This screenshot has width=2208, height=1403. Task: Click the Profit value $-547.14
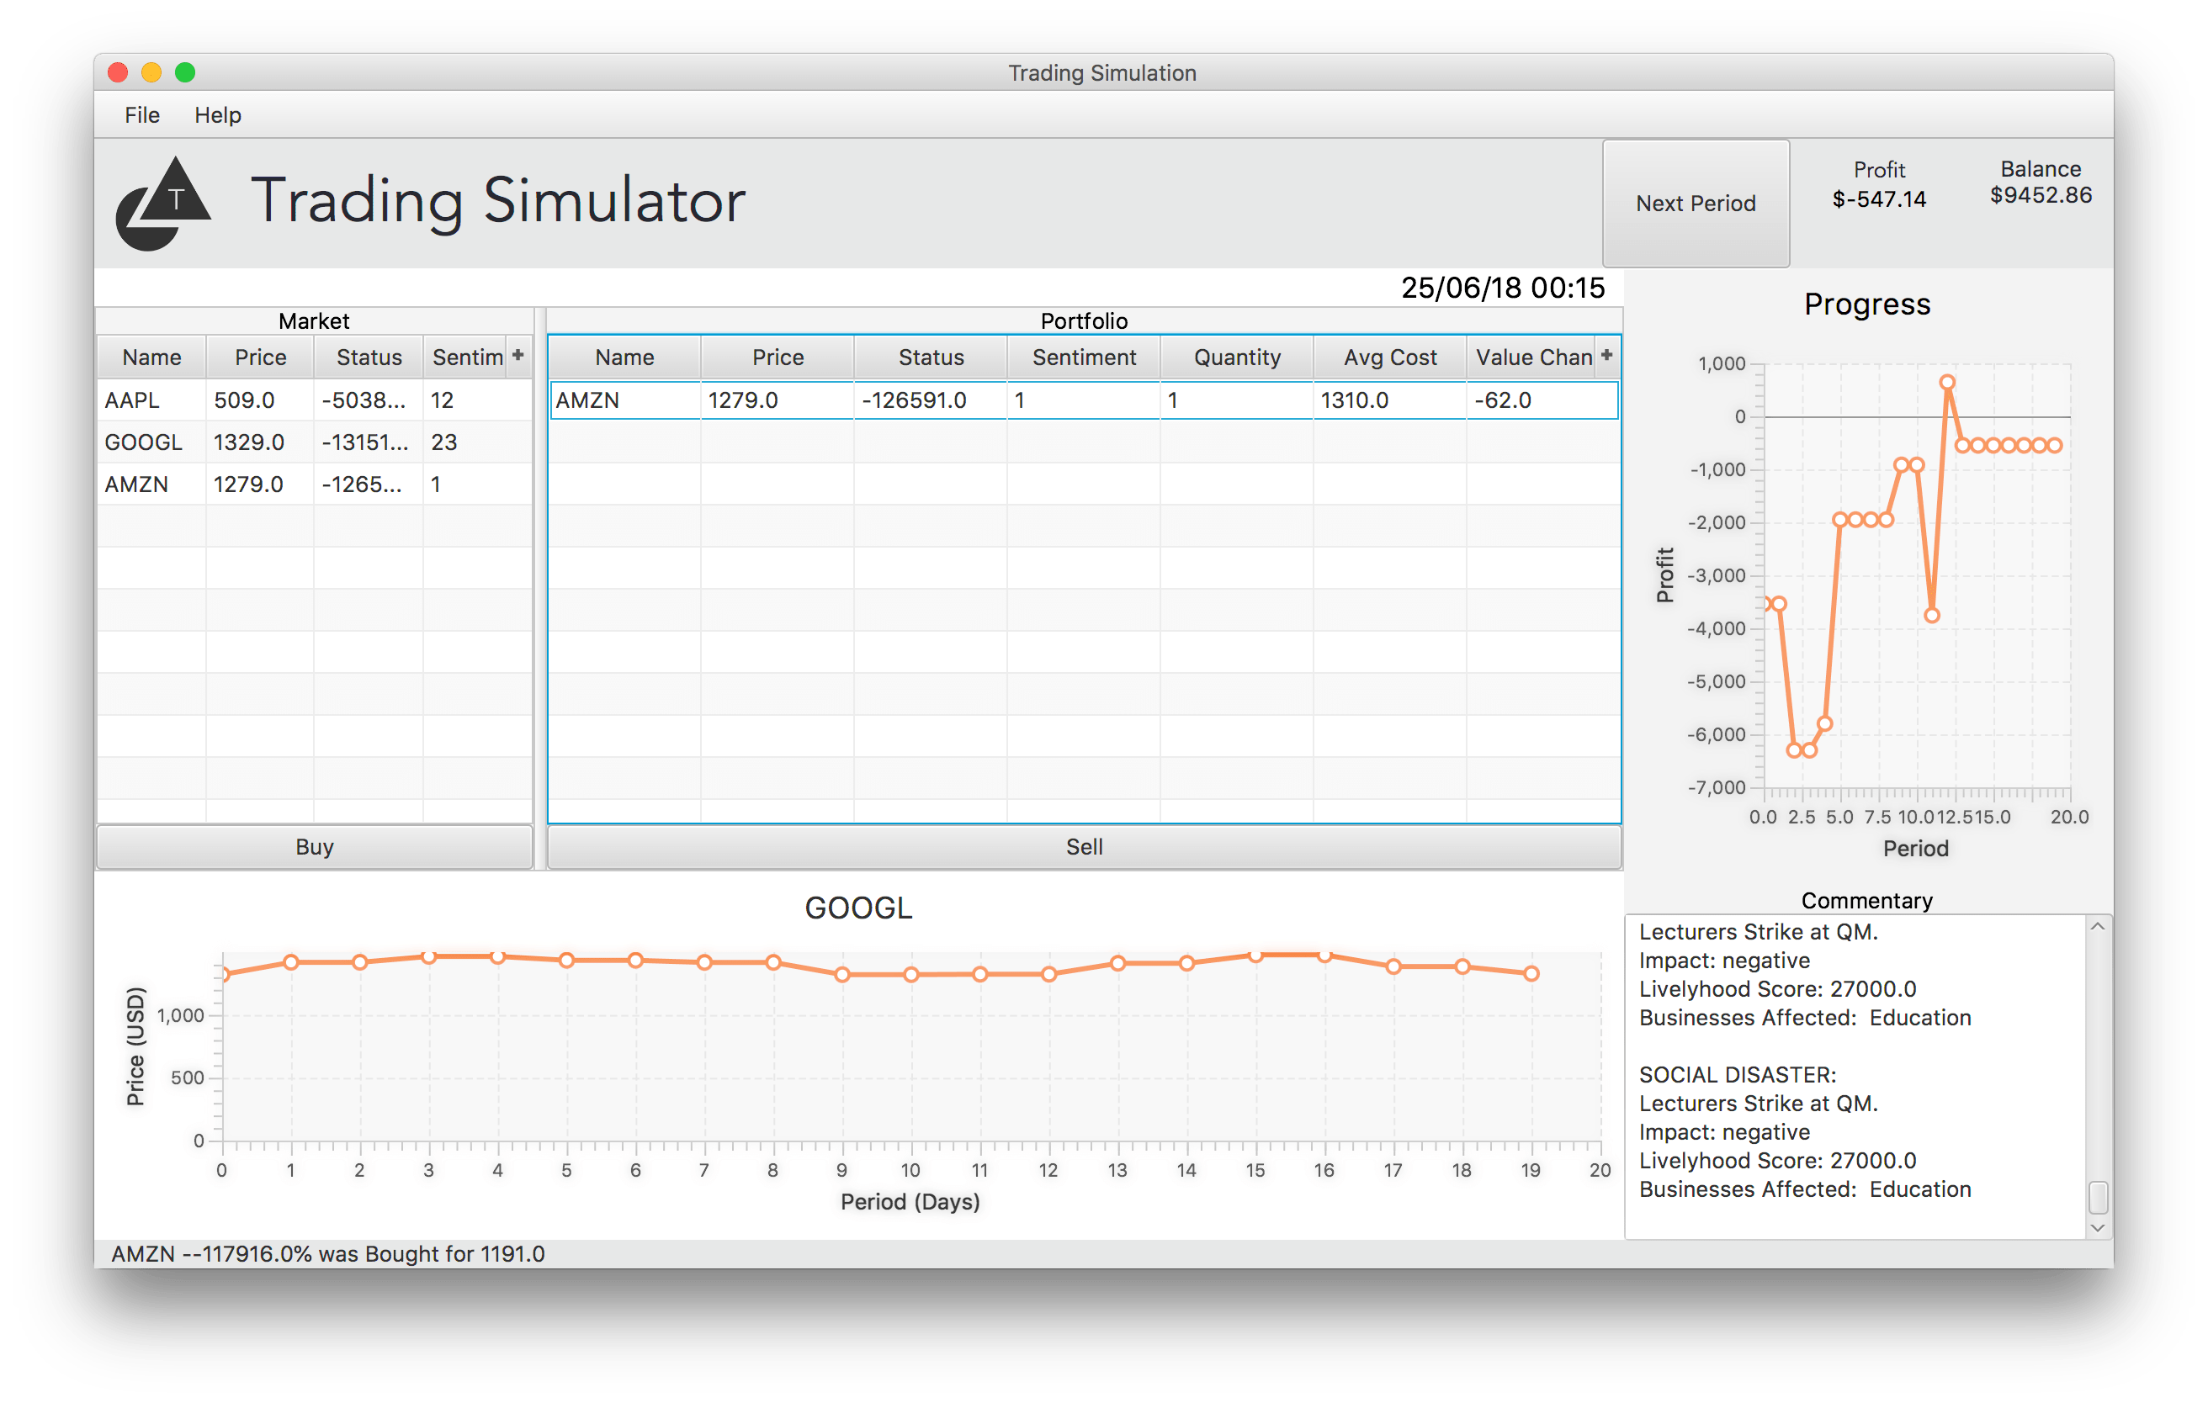tap(1879, 199)
